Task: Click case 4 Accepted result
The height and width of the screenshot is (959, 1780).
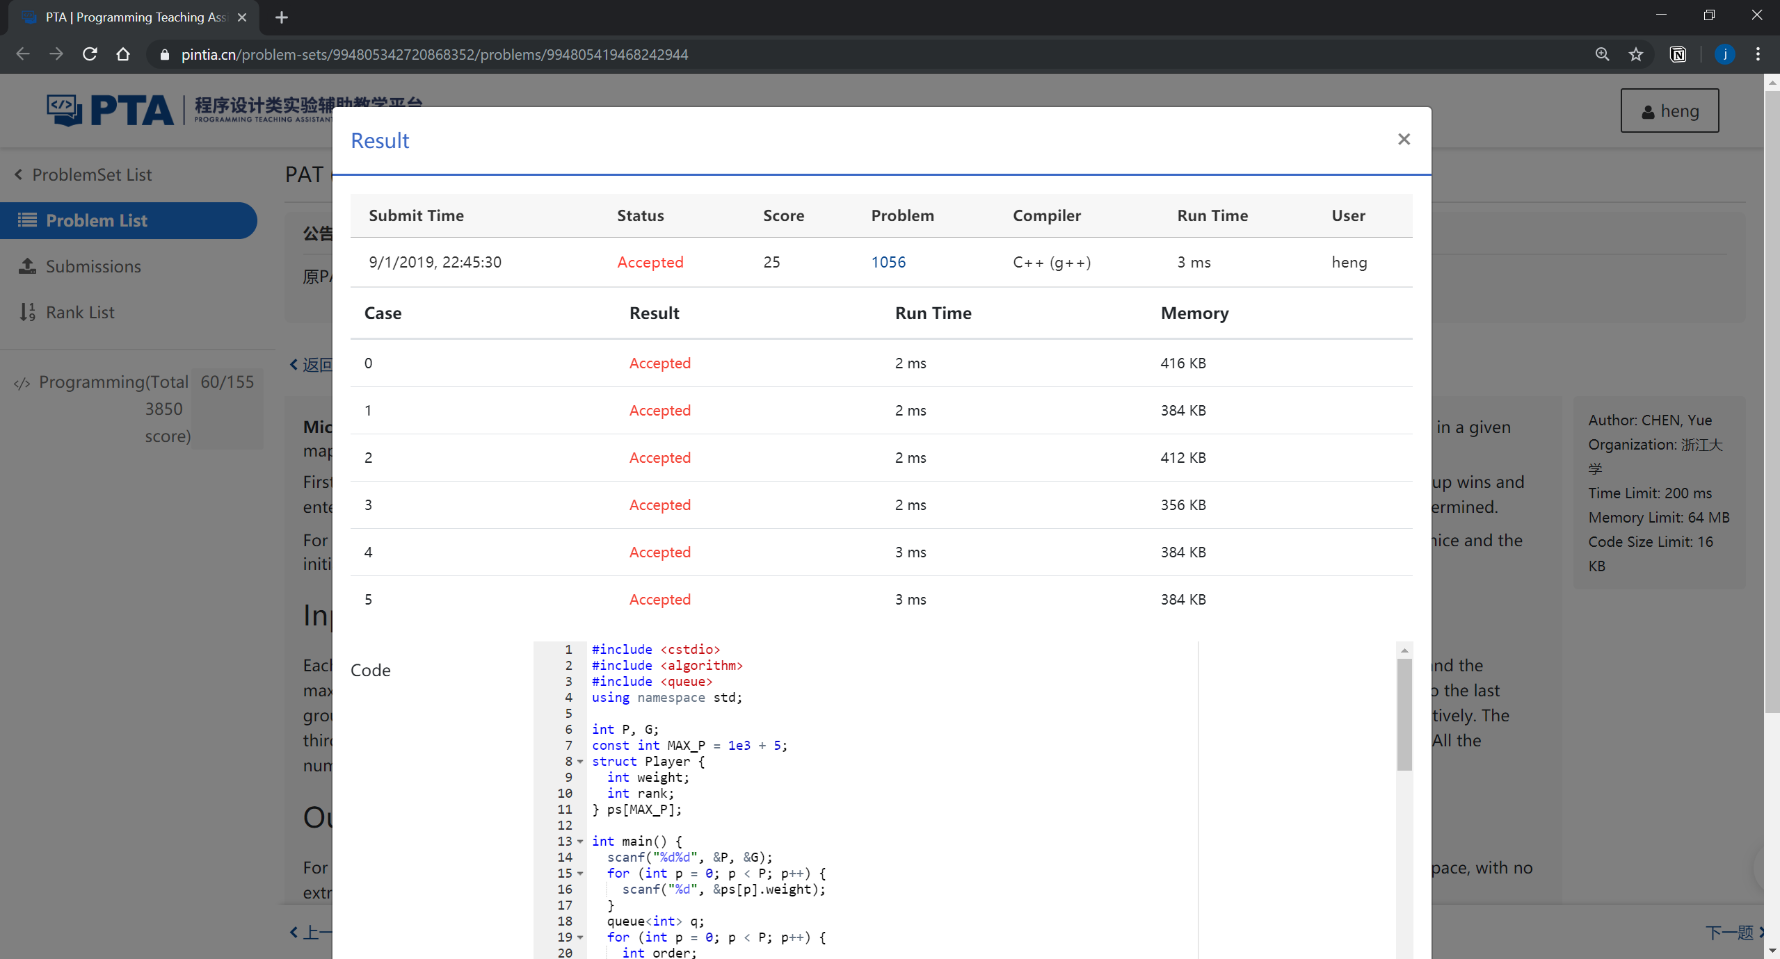Action: tap(659, 552)
